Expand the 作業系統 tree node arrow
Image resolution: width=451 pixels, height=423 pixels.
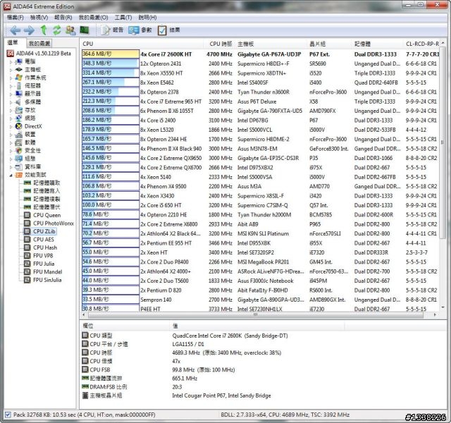click(11, 78)
